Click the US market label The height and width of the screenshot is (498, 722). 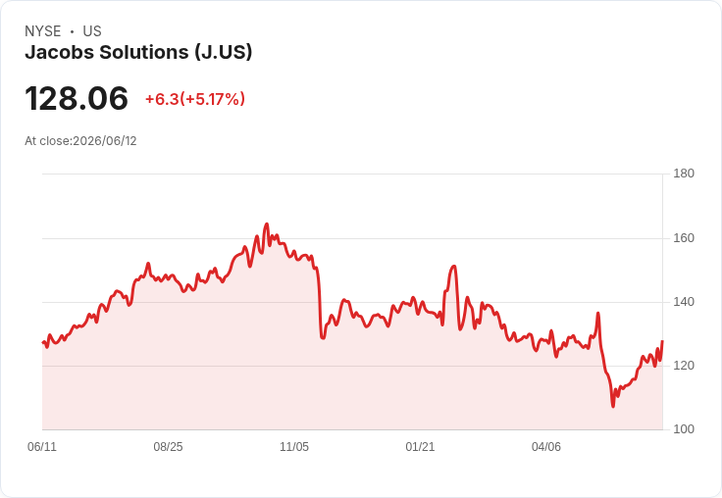[x=92, y=31]
